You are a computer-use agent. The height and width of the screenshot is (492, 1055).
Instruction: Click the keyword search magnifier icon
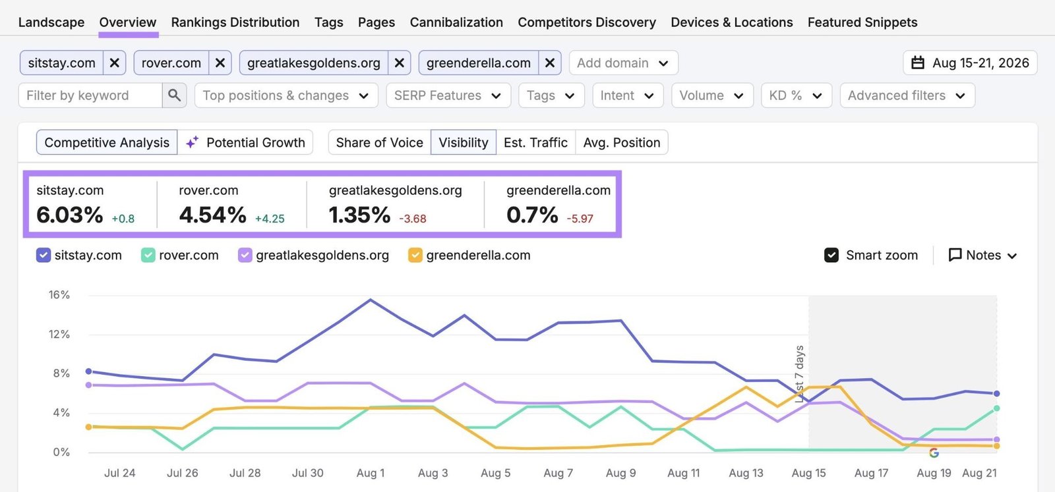pyautogui.click(x=174, y=96)
